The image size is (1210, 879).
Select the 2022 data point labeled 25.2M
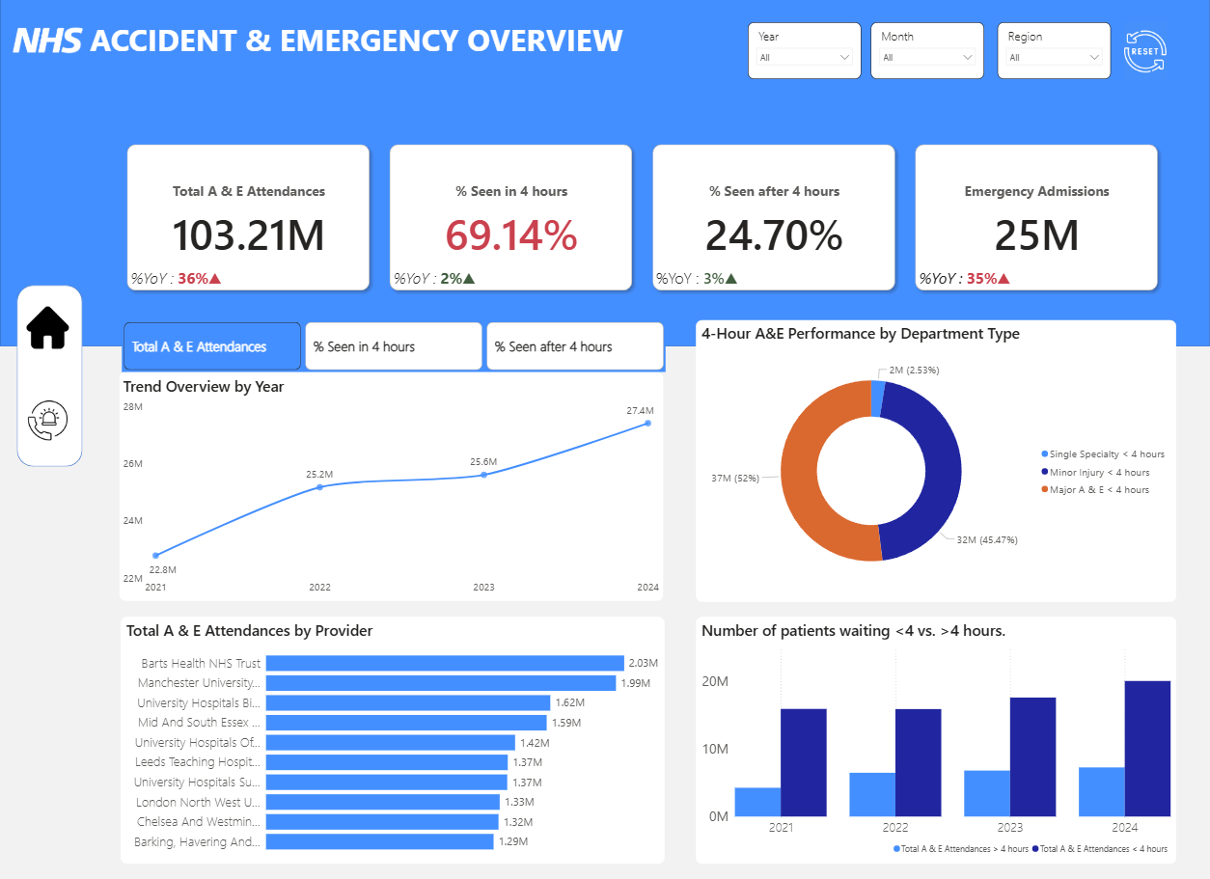coord(320,486)
